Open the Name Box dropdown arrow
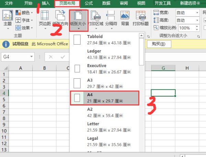 [x=32, y=57]
